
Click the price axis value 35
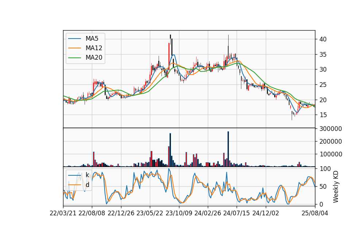tap(323, 55)
